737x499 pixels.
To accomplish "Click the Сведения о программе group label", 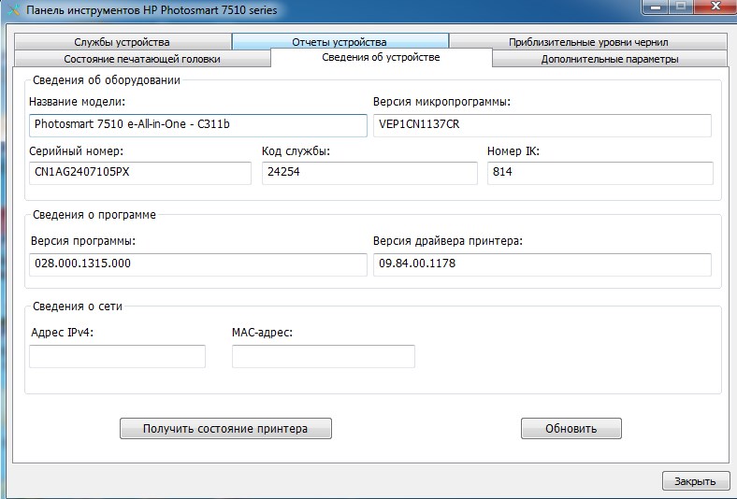I will (x=94, y=215).
